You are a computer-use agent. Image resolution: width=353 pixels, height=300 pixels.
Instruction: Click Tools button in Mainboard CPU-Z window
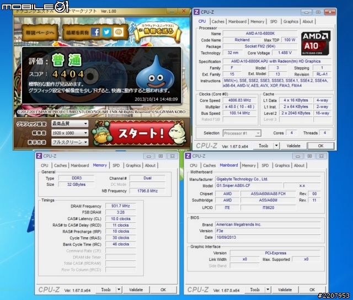255,290
